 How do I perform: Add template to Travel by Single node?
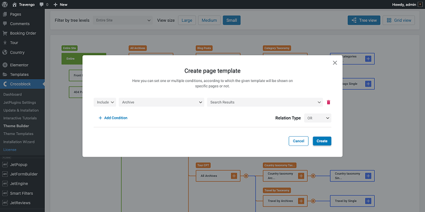point(368,201)
